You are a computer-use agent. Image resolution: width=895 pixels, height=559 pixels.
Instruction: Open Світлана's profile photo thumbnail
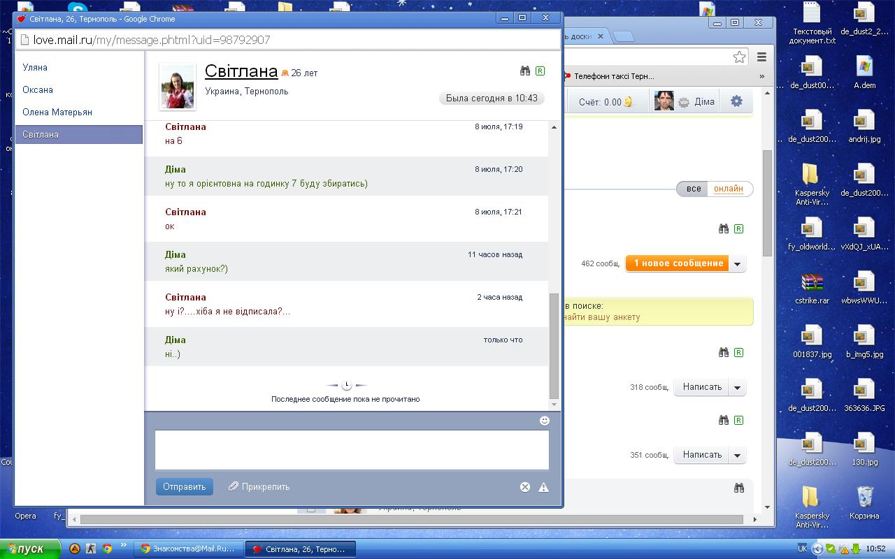click(178, 87)
